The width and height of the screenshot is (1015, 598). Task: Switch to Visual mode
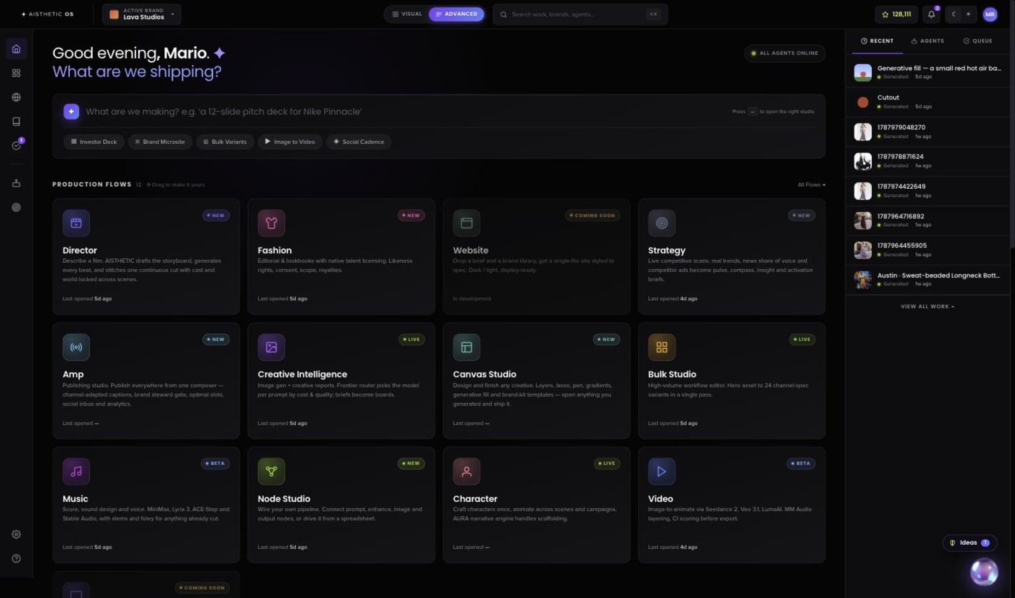click(x=407, y=14)
